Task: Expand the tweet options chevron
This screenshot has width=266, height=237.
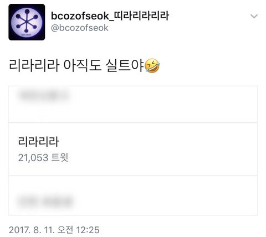Action: click(254, 16)
